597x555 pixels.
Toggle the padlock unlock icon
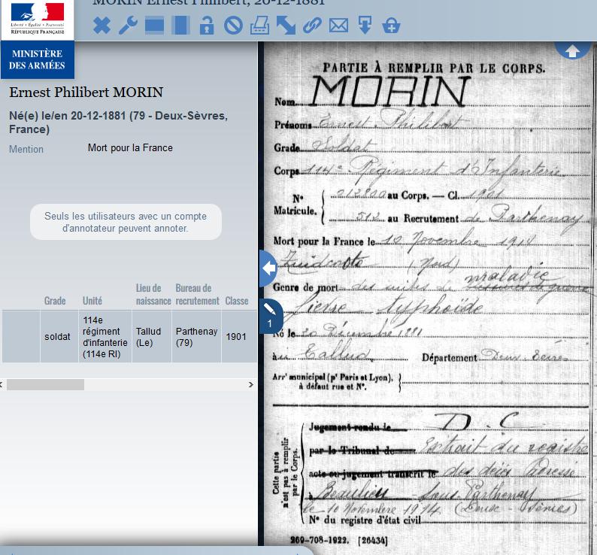[207, 26]
